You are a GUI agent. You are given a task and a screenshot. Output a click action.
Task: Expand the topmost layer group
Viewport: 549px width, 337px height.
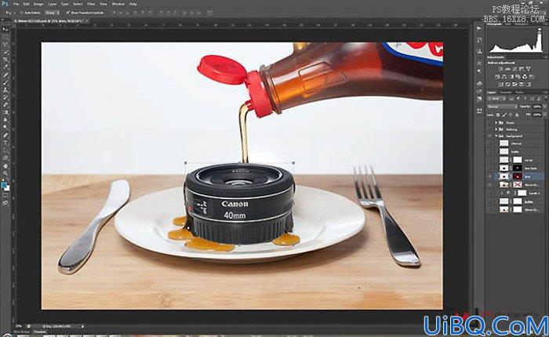(x=496, y=123)
